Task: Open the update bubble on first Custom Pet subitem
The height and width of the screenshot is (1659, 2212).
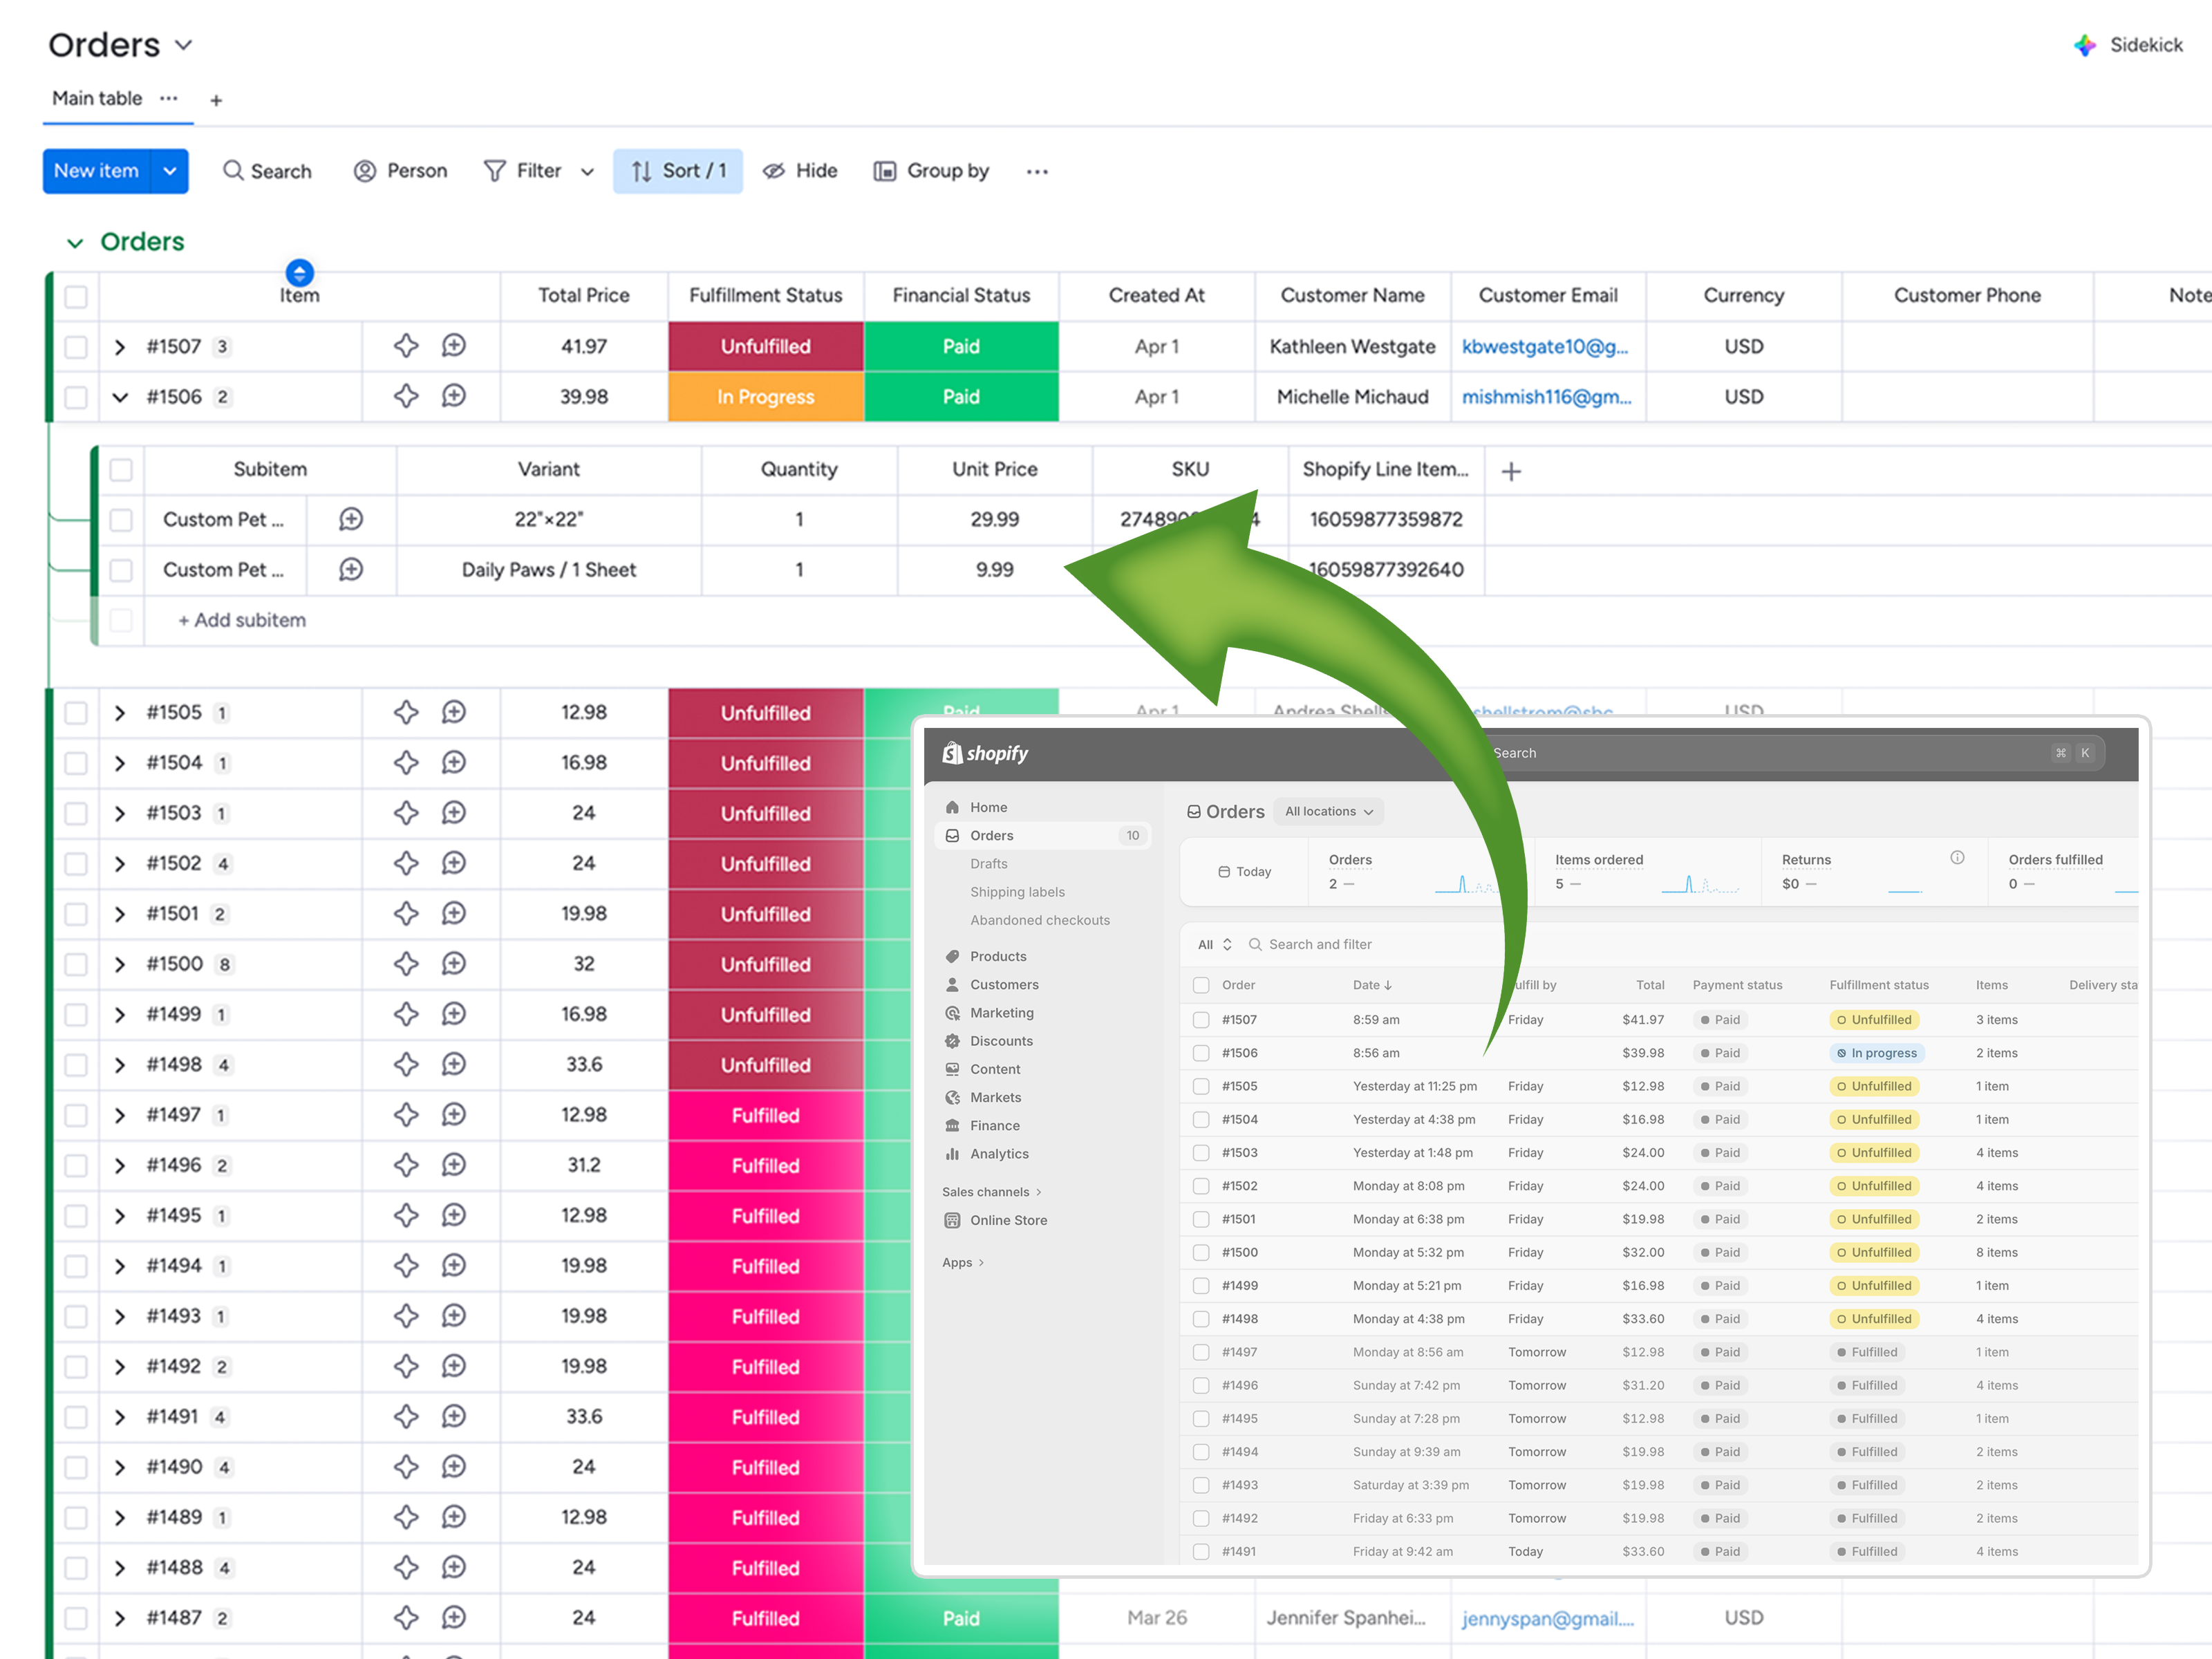Action: [x=351, y=519]
